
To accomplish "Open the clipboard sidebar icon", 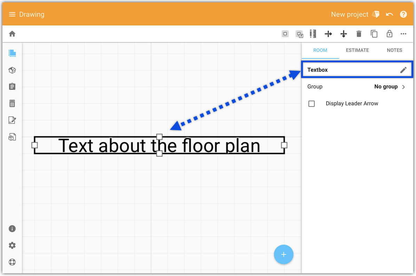I will 12,86.
